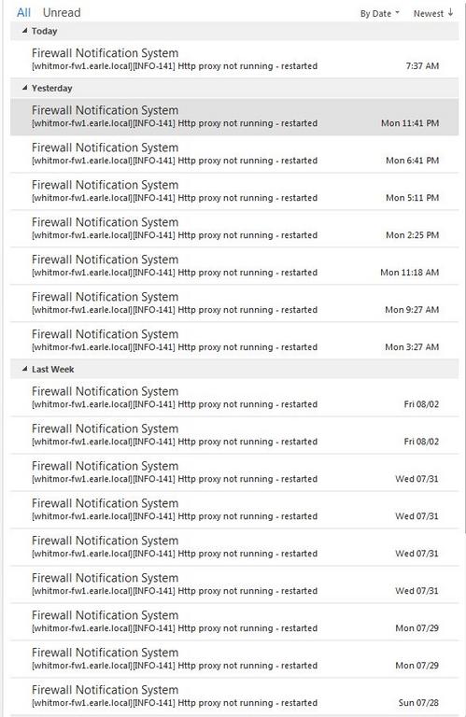This screenshot has height=717, width=466.
Task: Open the Mon 3:27 AM firewall email
Action: [x=234, y=341]
